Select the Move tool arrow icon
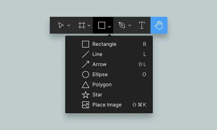 (61, 25)
